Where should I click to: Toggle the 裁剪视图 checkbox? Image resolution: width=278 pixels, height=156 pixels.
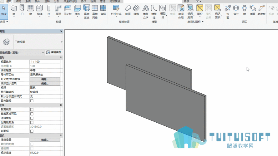[x=32, y=110]
